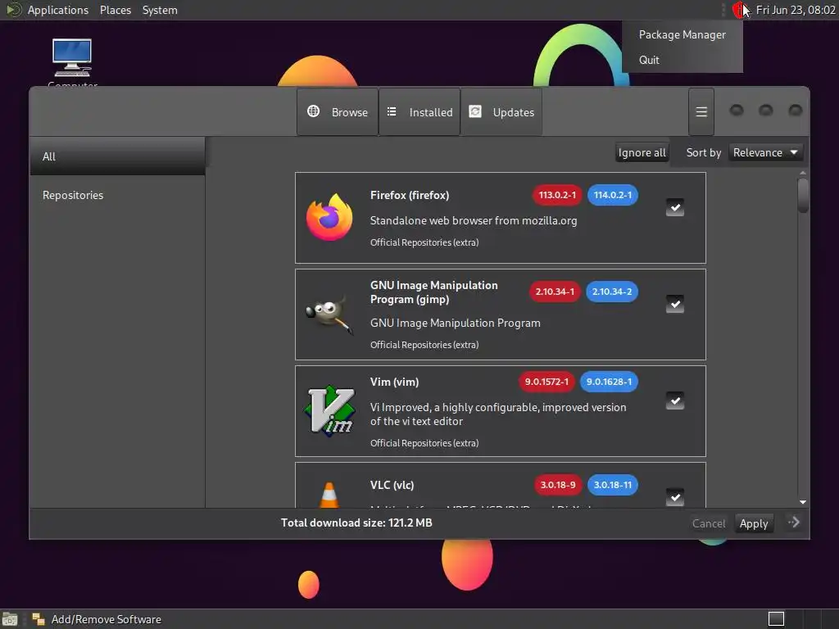Click the show desktop icon in bottom panel
Viewport: 839px width, 629px height.
pyautogui.click(x=10, y=619)
